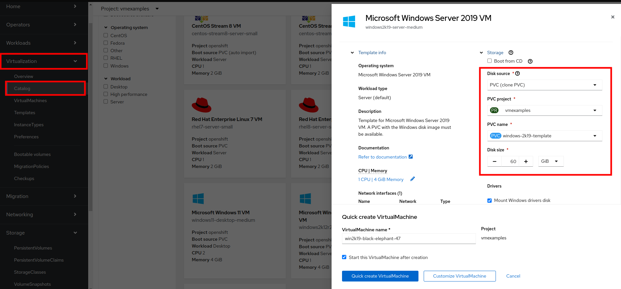Viewport: 621px width, 289px height.
Task: Click the Boot from CD help icon
Action: pos(530,61)
